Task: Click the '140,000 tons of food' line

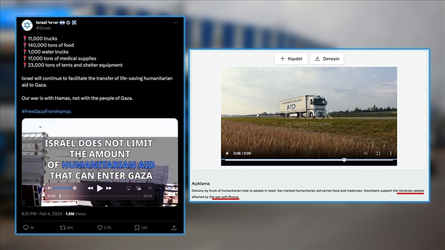Action: 51,45
